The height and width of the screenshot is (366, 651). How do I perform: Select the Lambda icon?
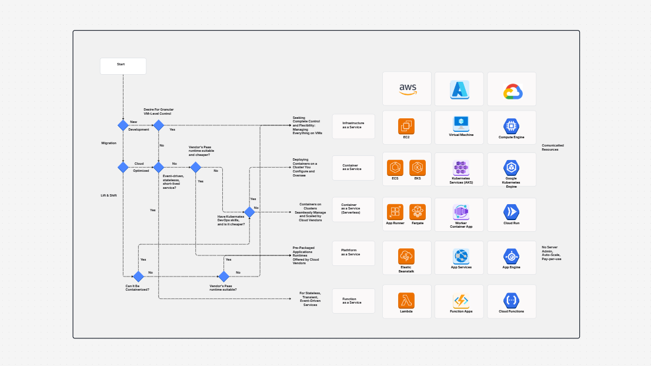406,300
